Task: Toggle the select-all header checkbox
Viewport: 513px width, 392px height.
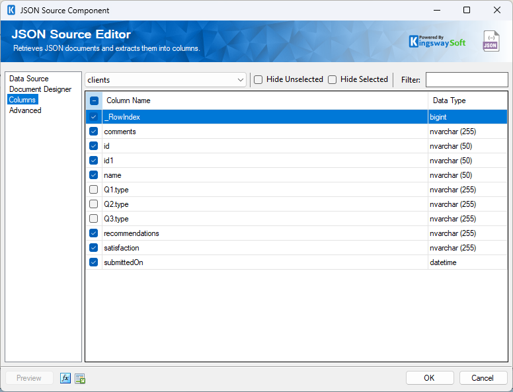Action: pos(94,100)
